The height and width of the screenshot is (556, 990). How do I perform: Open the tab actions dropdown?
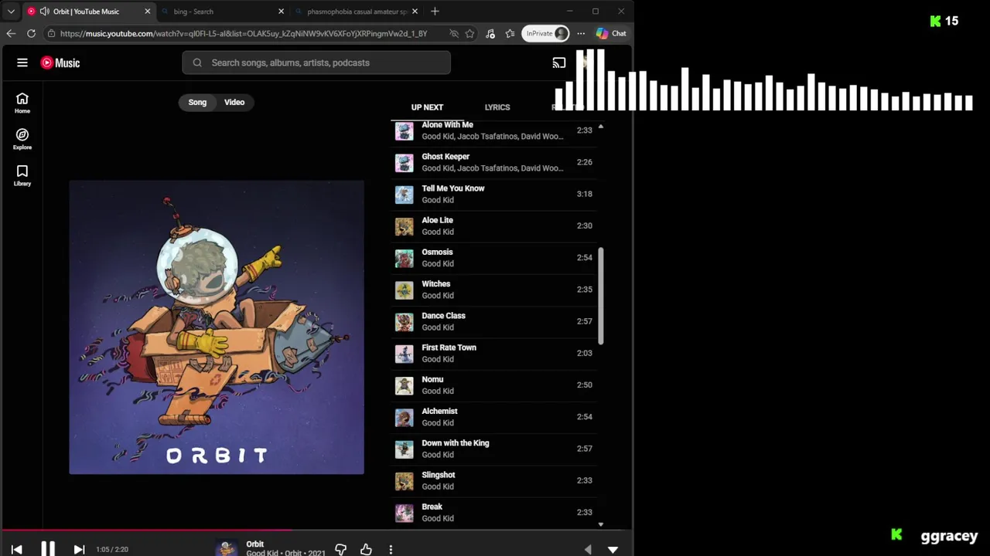[x=11, y=12]
